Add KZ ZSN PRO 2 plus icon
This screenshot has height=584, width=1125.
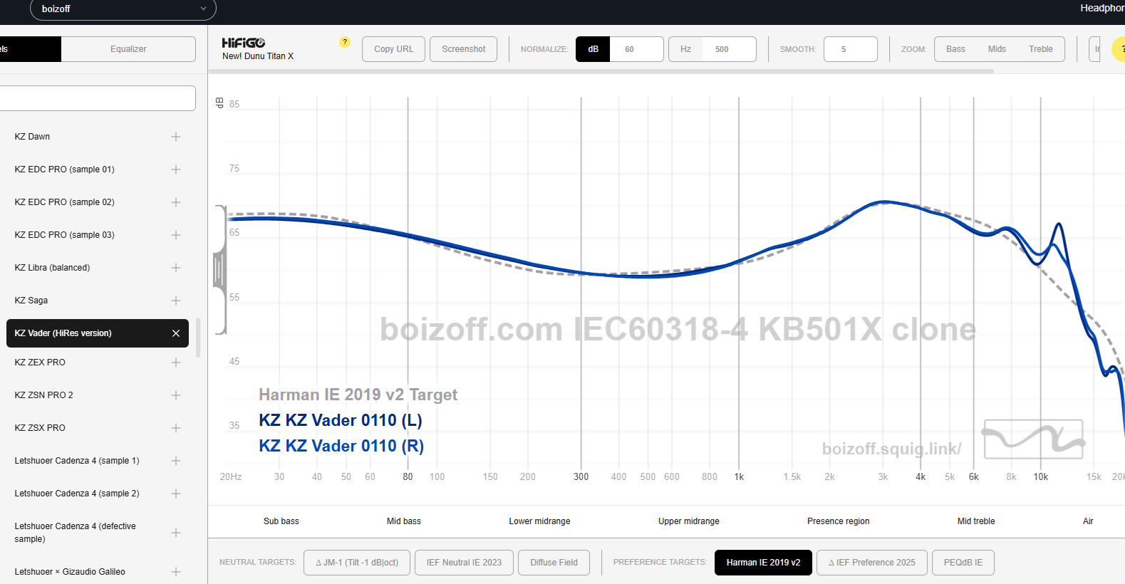click(176, 395)
